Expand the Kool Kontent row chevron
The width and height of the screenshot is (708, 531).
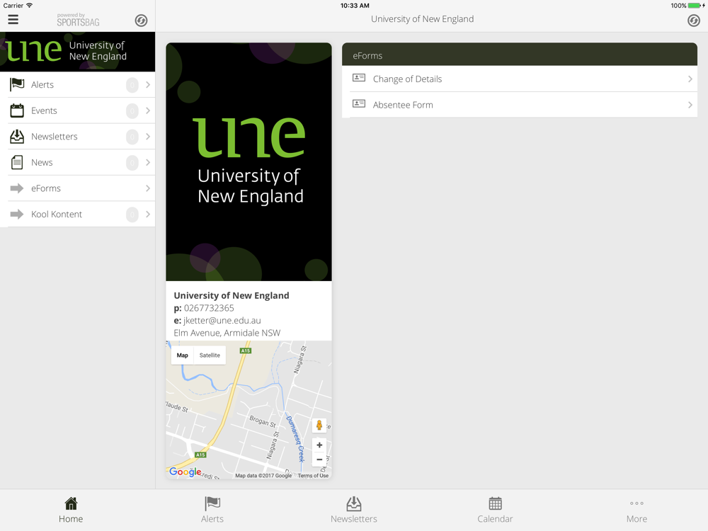148,214
